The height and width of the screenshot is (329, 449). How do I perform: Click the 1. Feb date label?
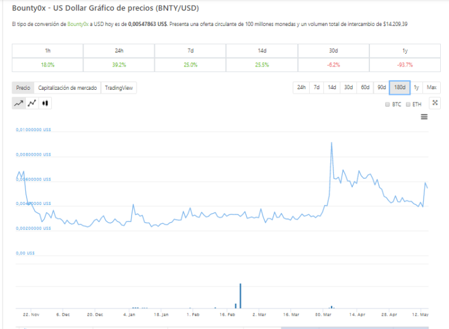click(193, 314)
